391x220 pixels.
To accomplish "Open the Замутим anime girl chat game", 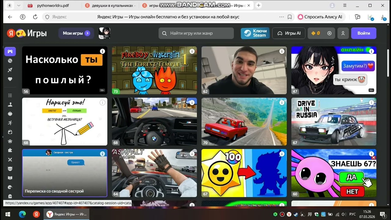I will (x=334, y=70).
